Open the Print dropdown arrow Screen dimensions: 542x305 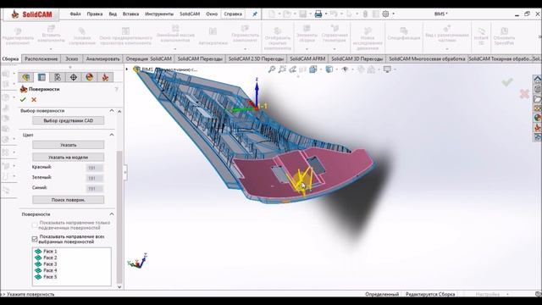[x=325, y=14]
